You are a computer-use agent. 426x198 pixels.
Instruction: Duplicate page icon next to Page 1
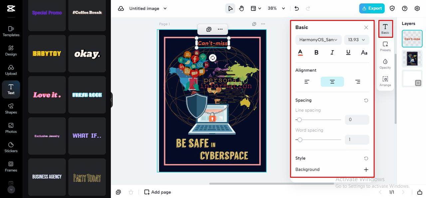tap(254, 24)
